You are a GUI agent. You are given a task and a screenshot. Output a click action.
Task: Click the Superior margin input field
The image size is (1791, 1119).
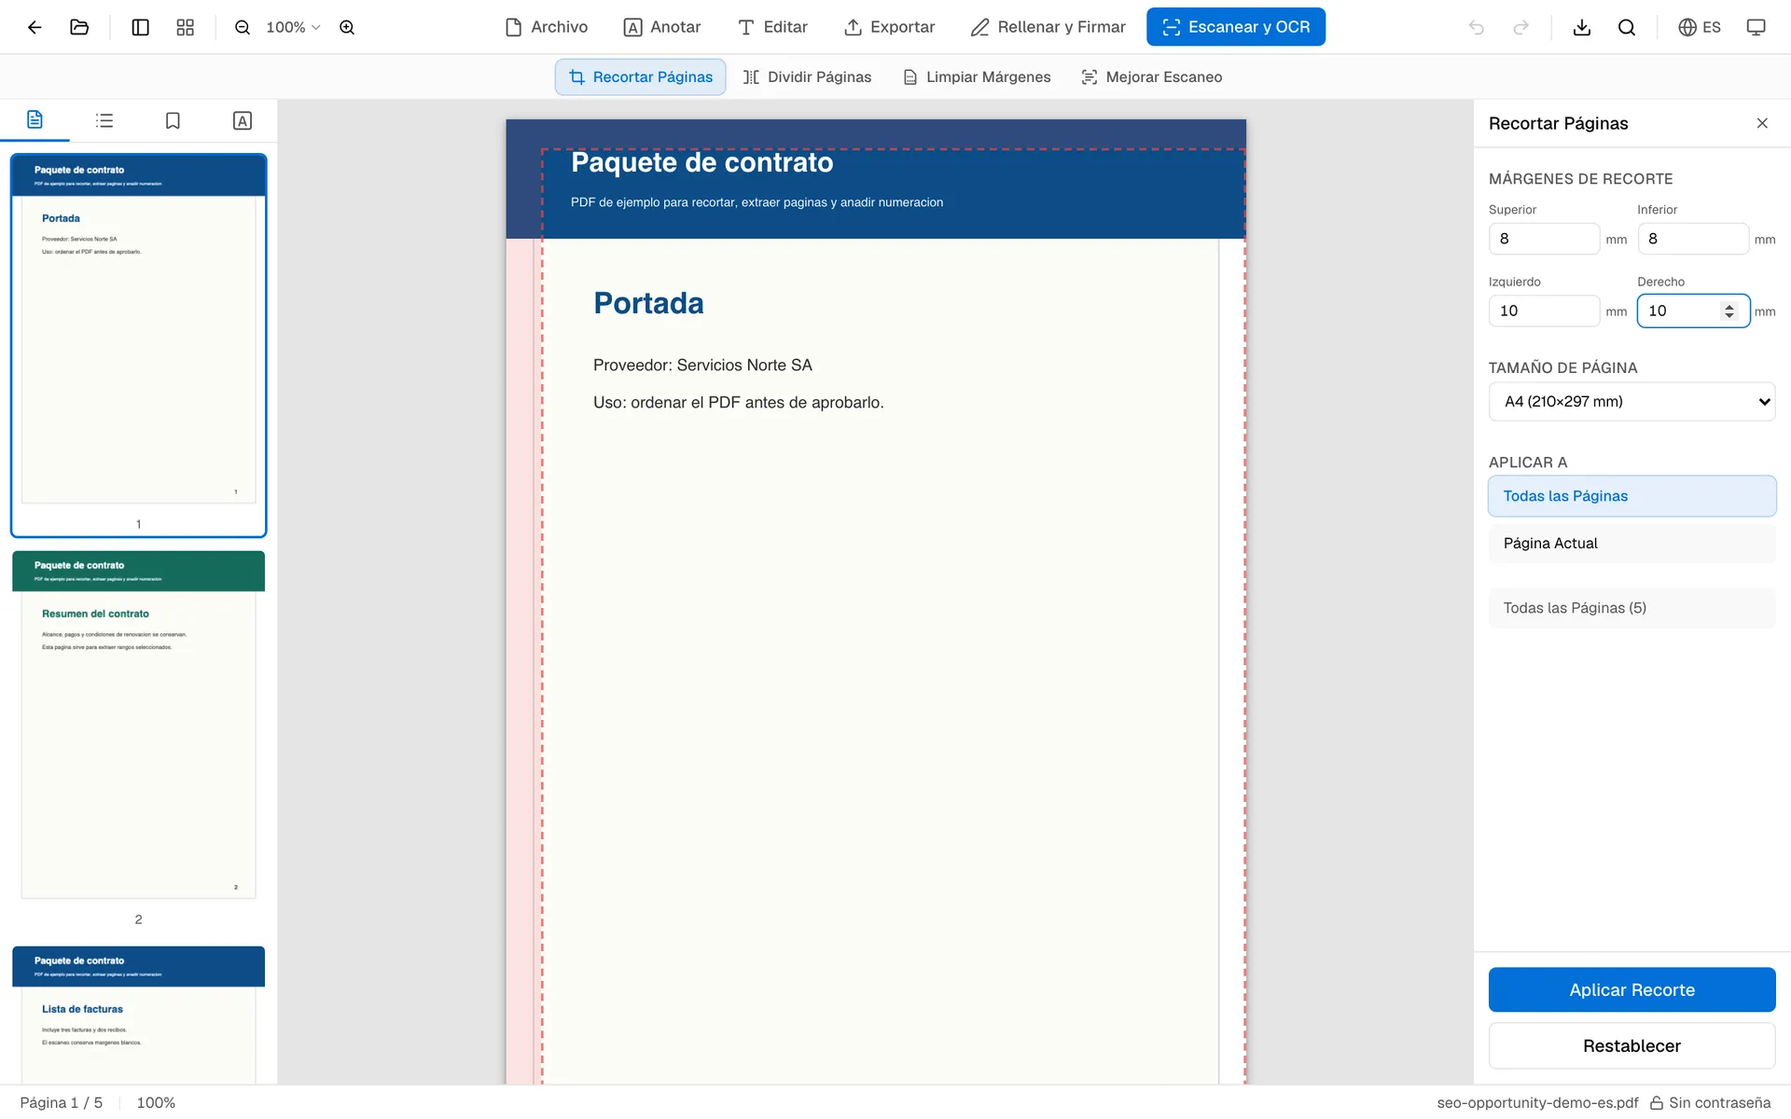pyautogui.click(x=1544, y=239)
